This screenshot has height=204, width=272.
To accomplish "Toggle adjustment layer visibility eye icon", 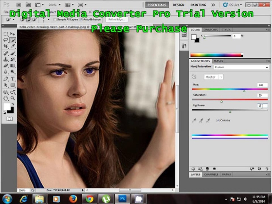I will pyautogui.click(x=214, y=169).
